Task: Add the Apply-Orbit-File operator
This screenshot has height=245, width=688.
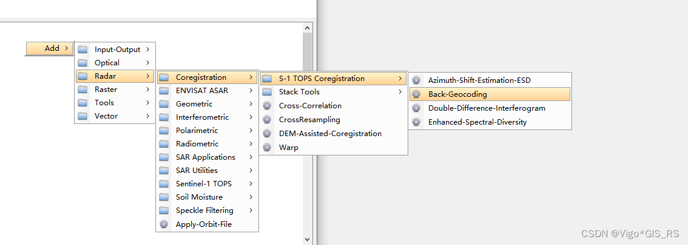Action: click(x=207, y=224)
